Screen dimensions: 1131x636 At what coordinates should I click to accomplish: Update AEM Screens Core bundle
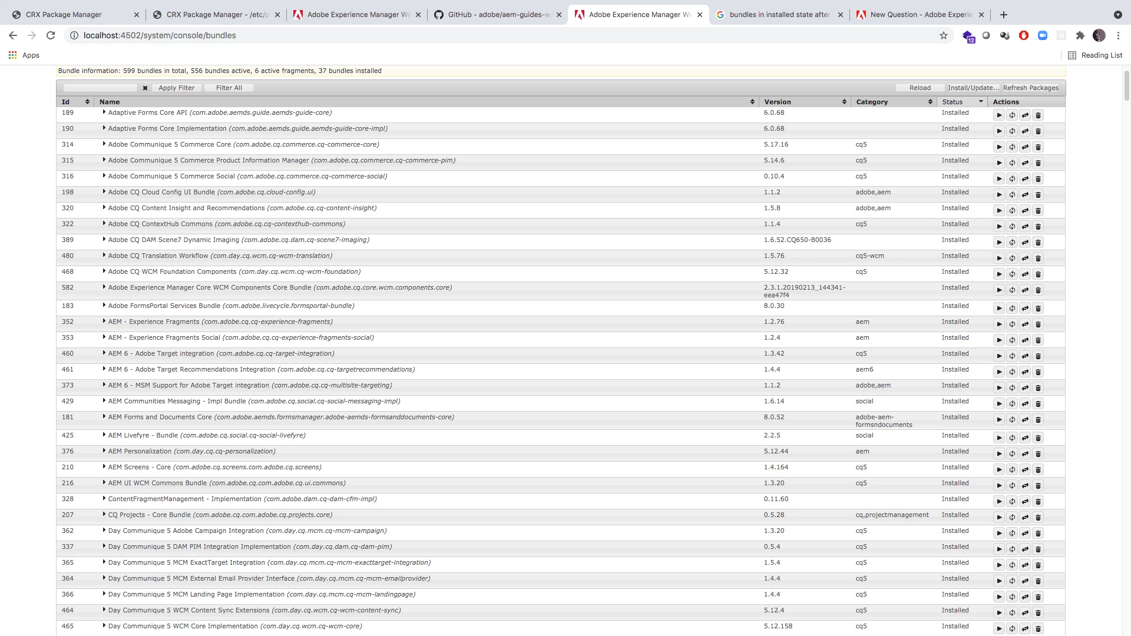point(1025,470)
